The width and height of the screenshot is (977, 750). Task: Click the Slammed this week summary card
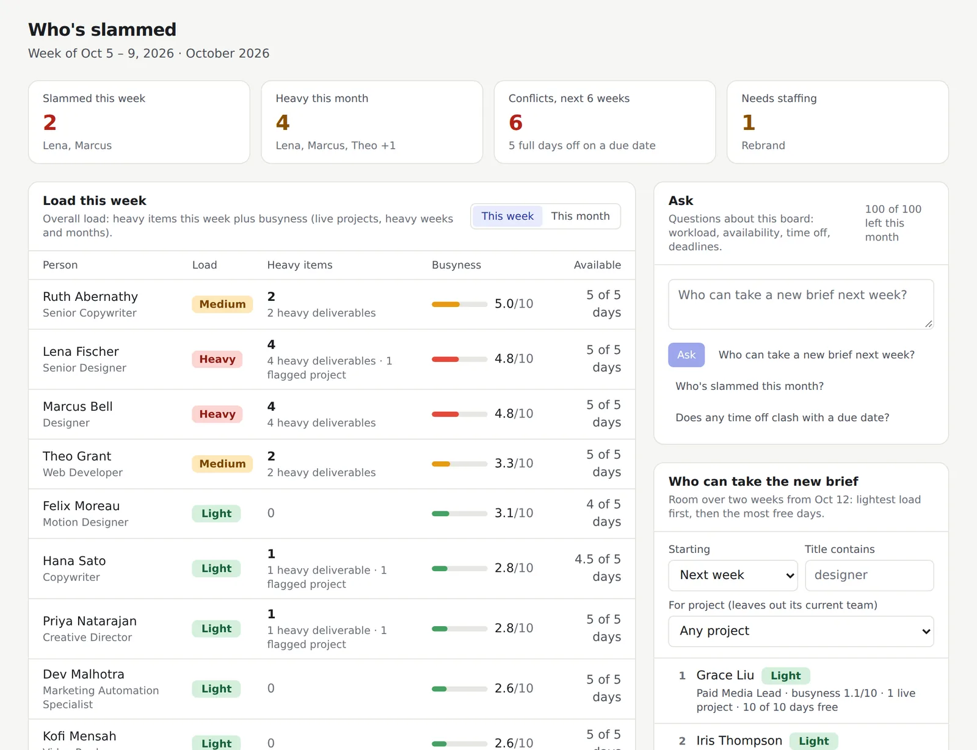[139, 122]
